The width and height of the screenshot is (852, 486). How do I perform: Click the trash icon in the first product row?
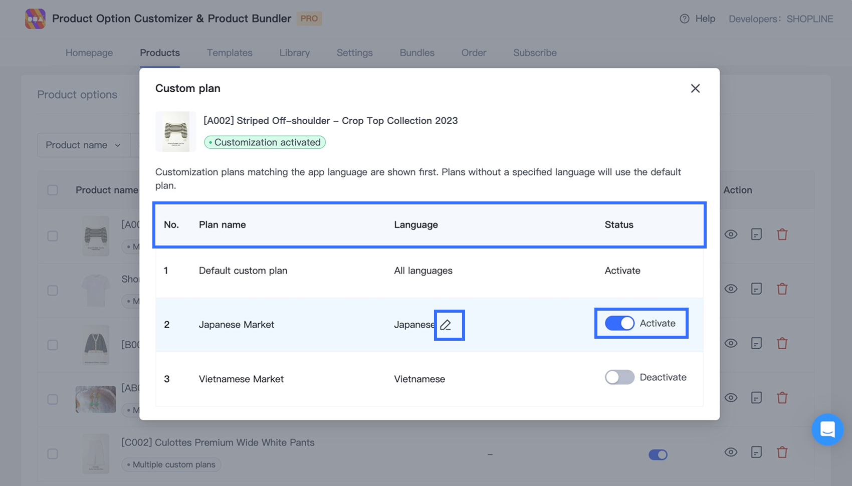782,234
